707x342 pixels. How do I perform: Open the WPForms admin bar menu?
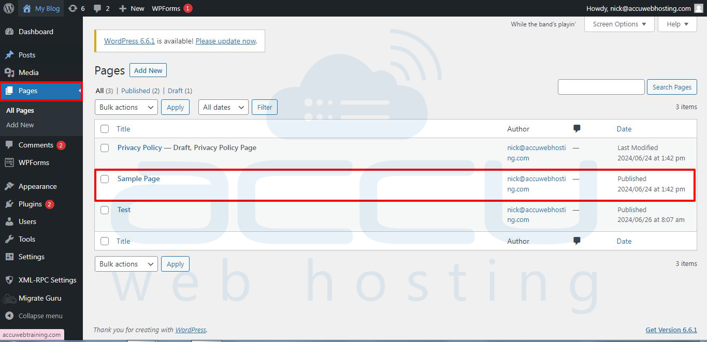(172, 8)
